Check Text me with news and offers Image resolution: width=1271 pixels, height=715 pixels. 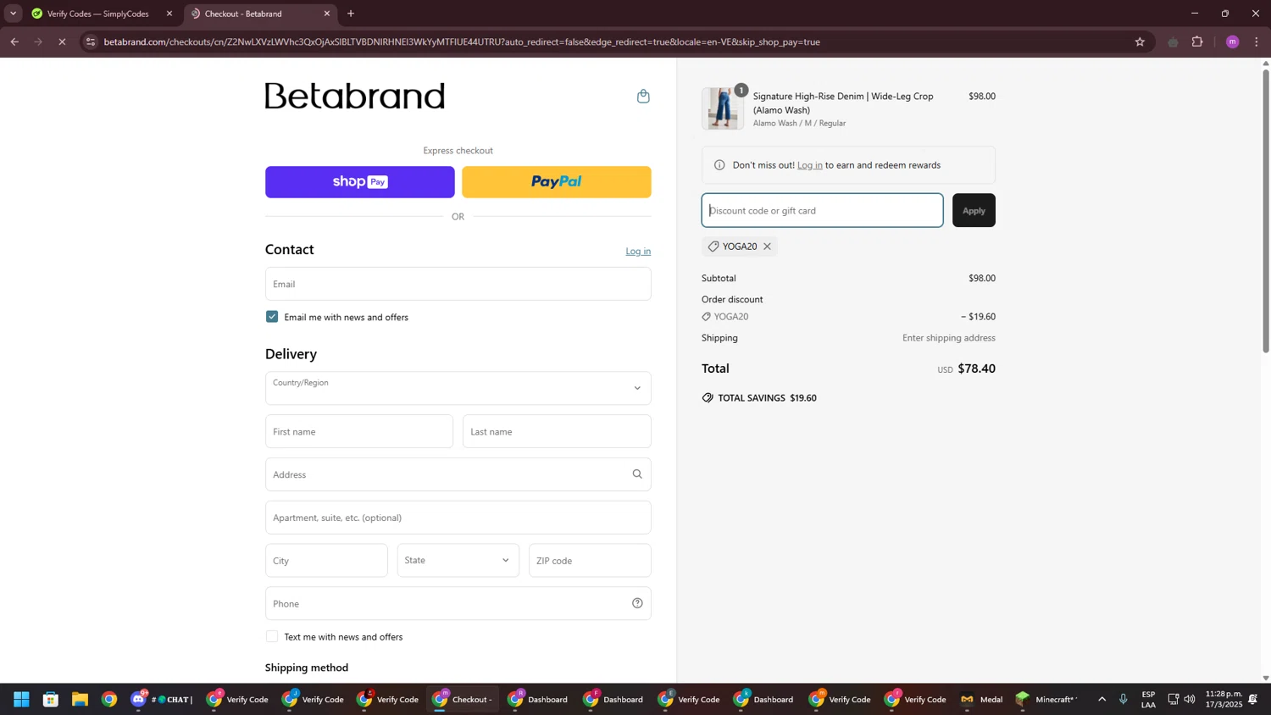[x=272, y=636]
